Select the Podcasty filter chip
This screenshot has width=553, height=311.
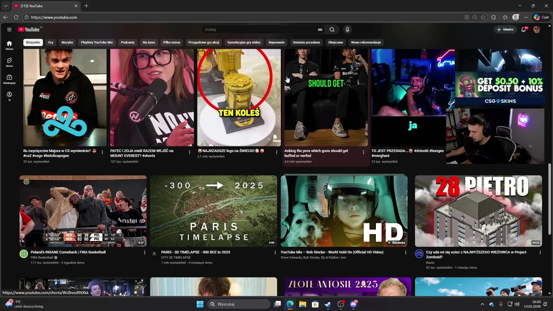(x=128, y=42)
